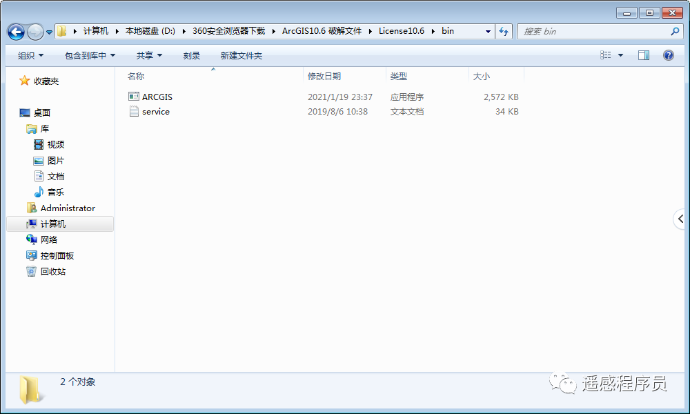Viewport: 690px width, 414px height.
Task: Select License10.6 in the breadcrumb
Action: (x=402, y=31)
